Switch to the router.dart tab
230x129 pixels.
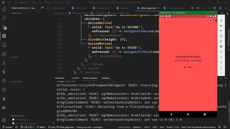point(79,8)
